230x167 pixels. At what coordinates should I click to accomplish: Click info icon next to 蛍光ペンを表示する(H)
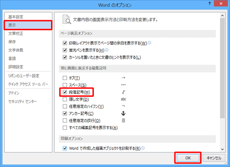click(x=107, y=50)
